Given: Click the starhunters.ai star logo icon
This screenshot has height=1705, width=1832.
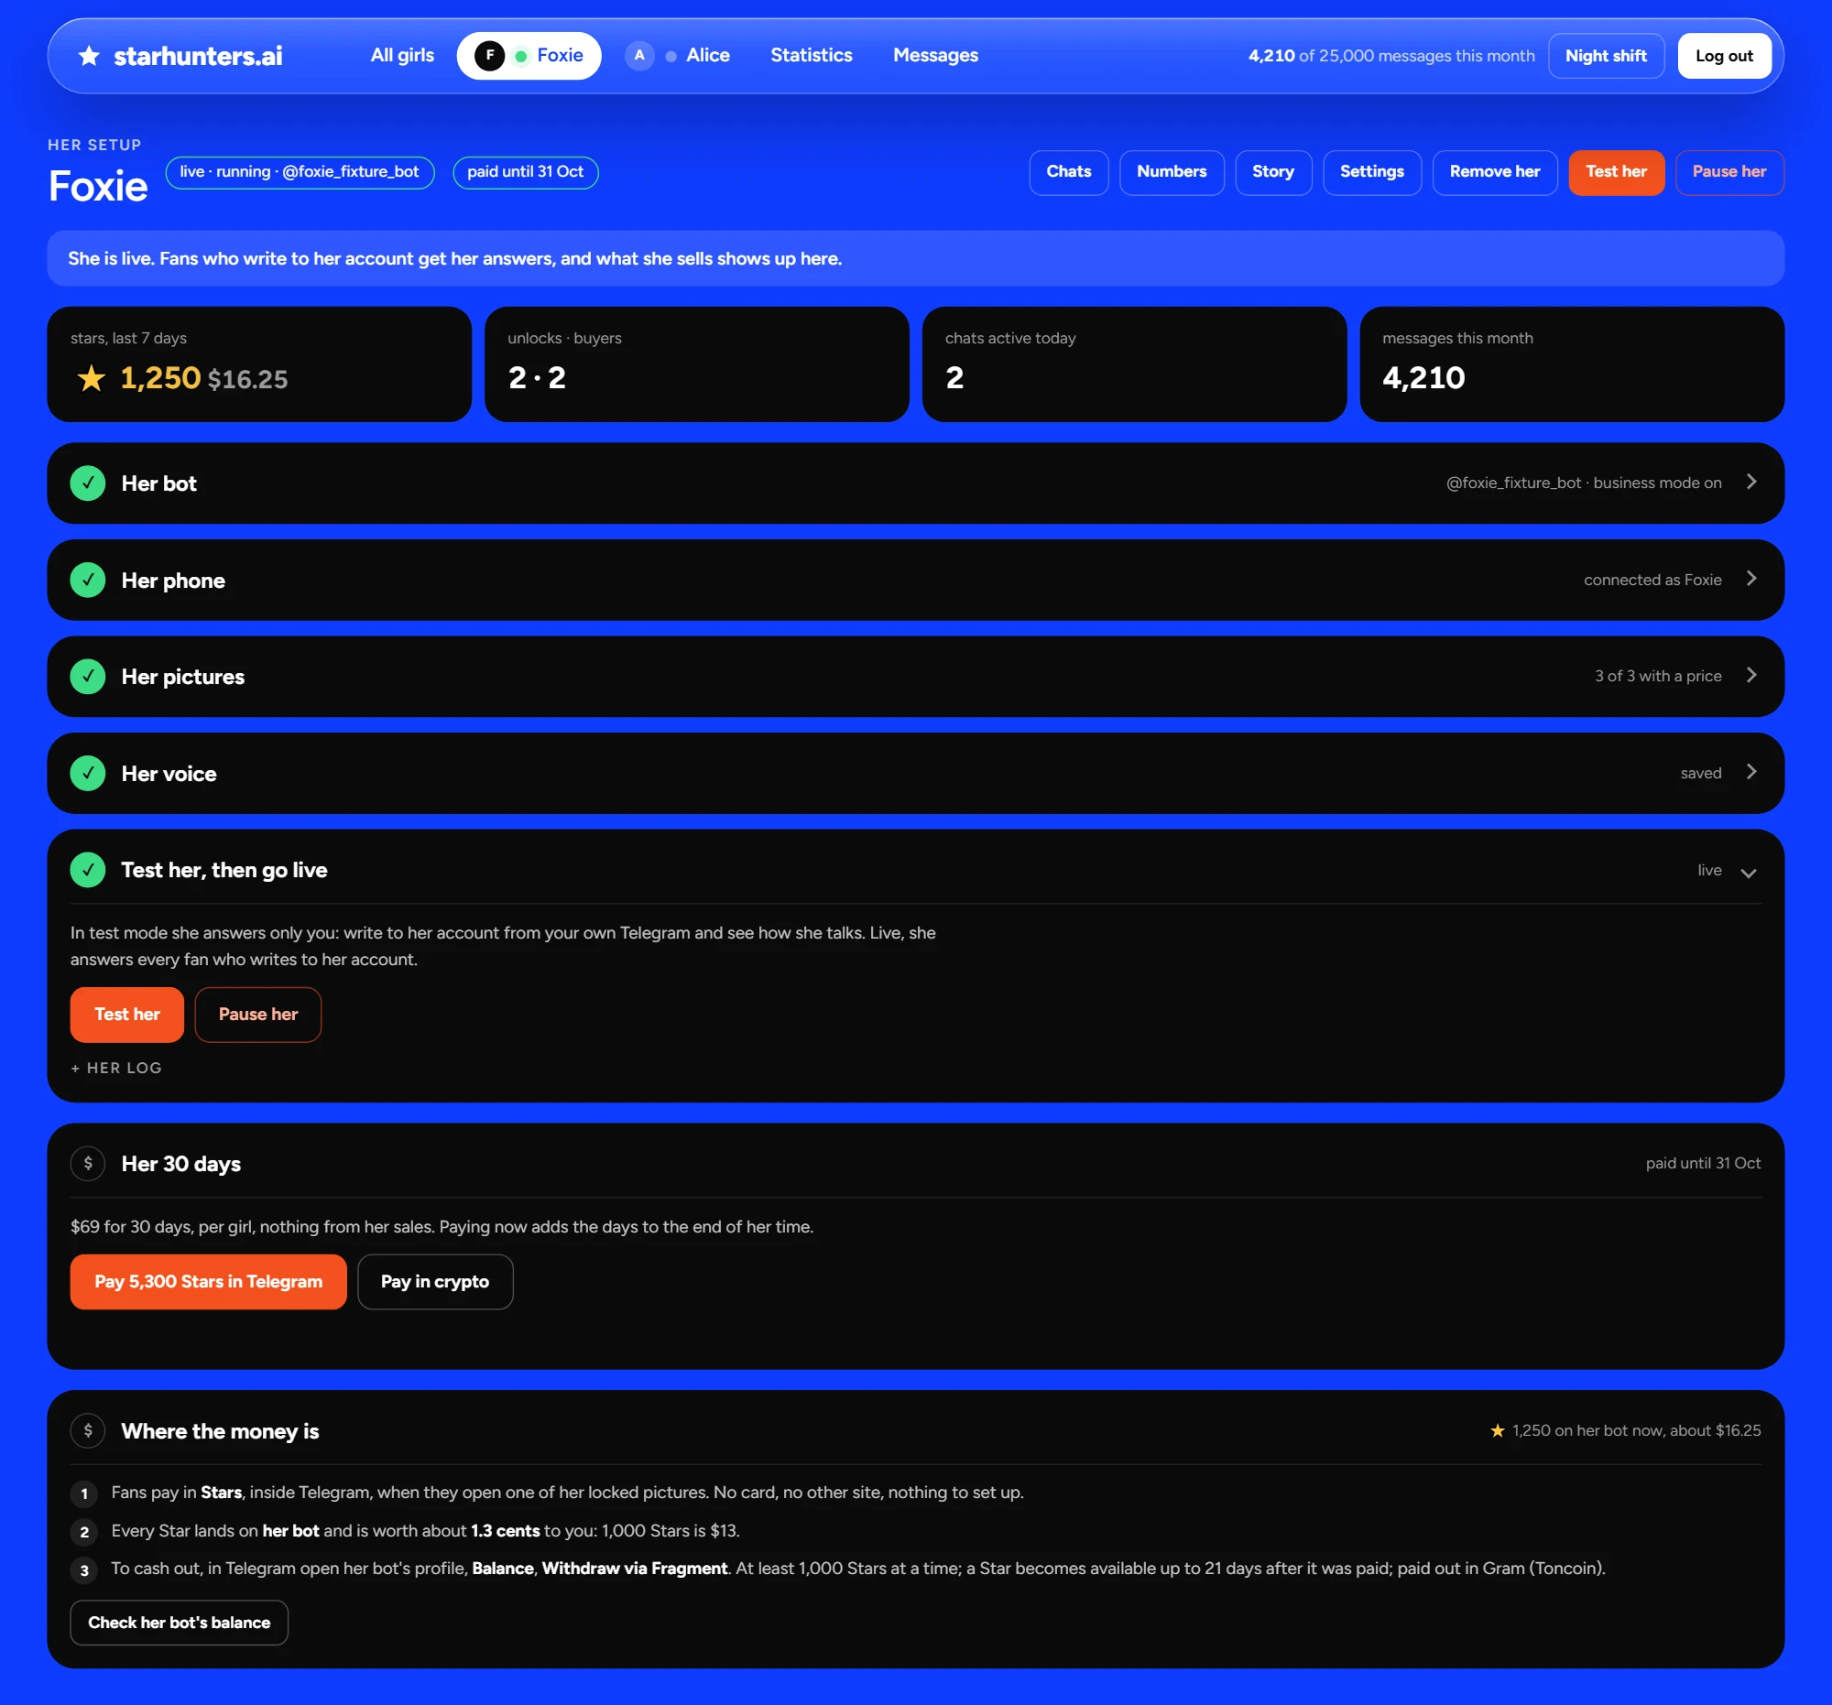Looking at the screenshot, I should coord(90,56).
